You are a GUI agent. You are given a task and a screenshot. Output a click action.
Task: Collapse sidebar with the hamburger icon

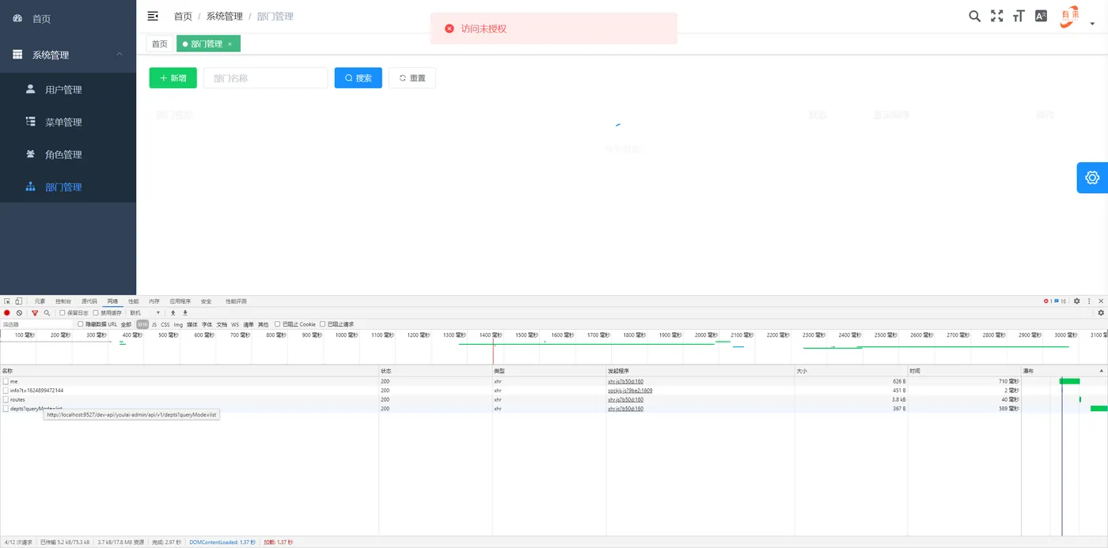[153, 16]
